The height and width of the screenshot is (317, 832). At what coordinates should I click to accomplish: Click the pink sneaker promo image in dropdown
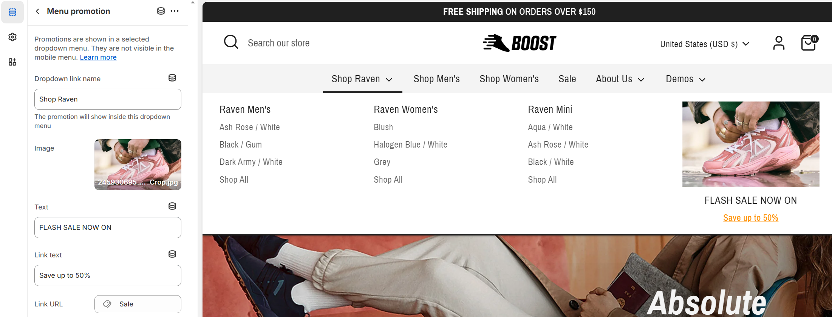tap(751, 144)
